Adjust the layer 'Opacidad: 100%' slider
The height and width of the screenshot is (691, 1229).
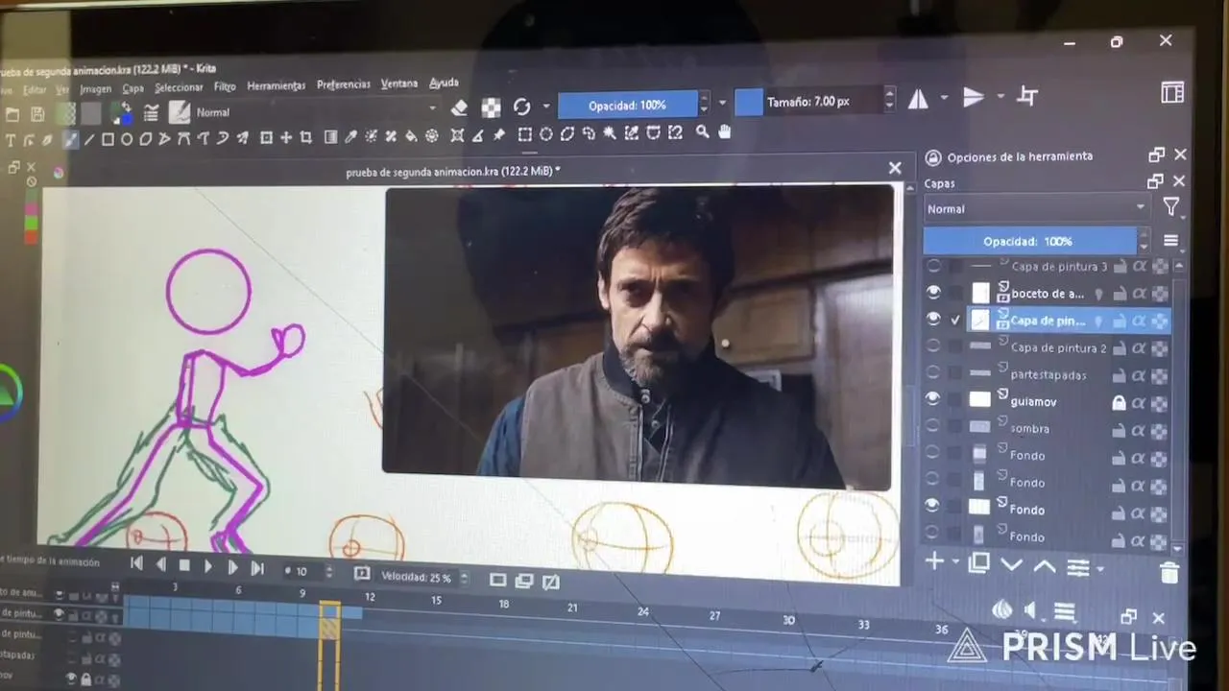[x=1028, y=241]
